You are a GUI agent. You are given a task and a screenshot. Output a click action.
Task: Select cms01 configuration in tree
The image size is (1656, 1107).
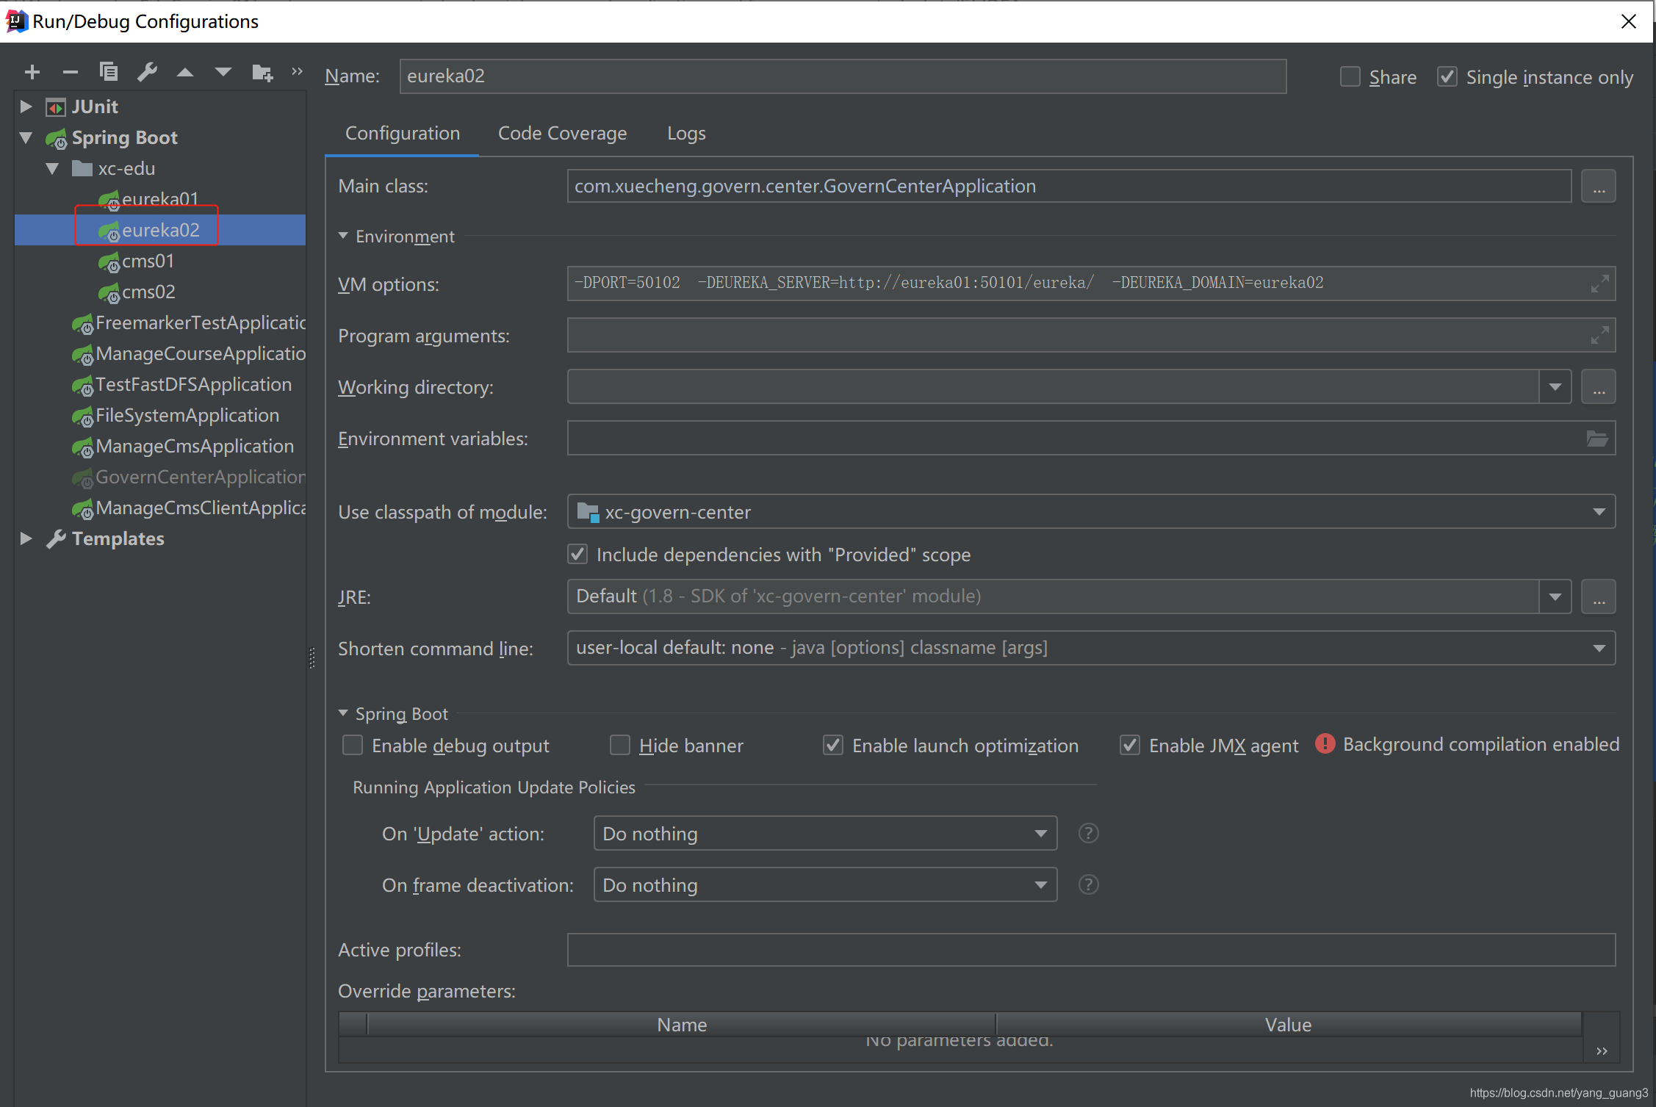click(148, 261)
